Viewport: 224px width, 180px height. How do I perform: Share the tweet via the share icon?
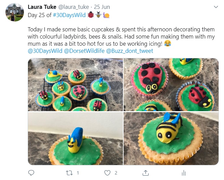click(145, 172)
